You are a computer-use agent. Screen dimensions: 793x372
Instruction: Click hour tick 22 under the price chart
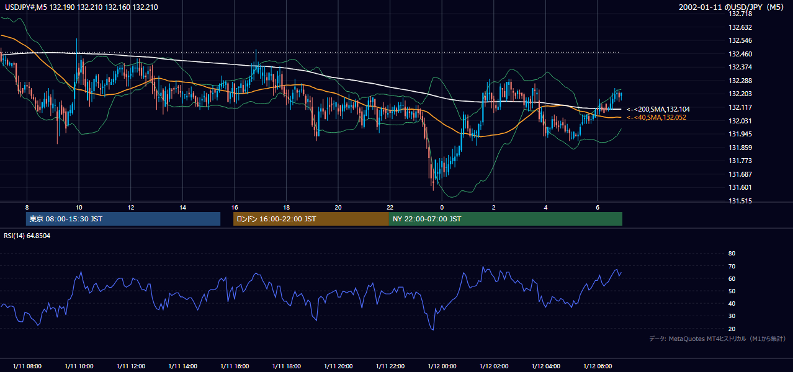click(x=390, y=207)
